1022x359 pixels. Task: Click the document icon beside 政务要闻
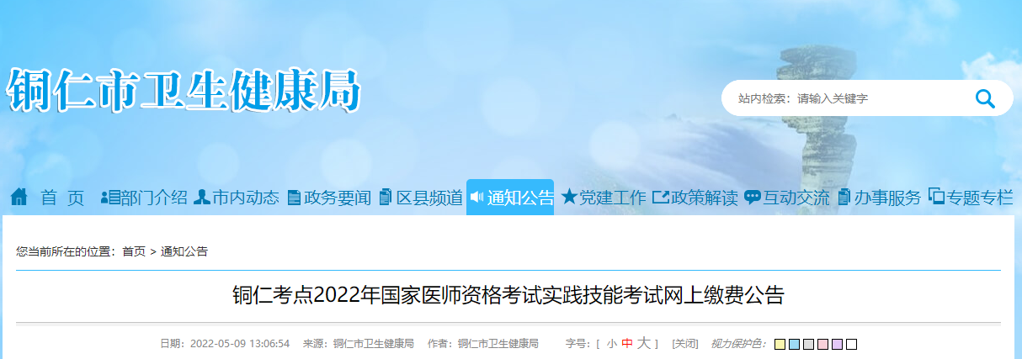coord(294,198)
